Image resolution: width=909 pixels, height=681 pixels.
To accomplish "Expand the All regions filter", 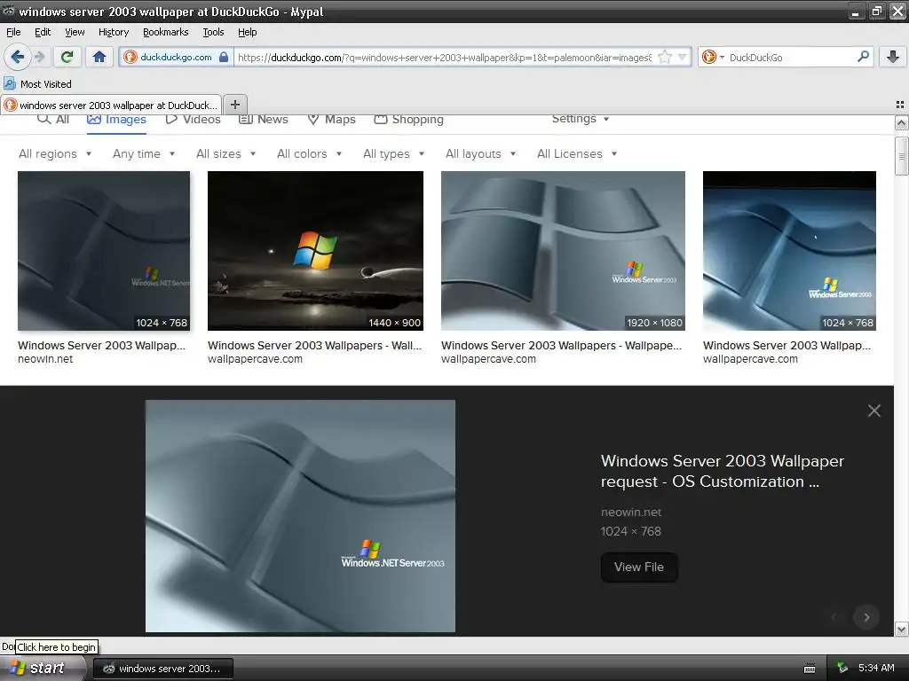I will [55, 153].
